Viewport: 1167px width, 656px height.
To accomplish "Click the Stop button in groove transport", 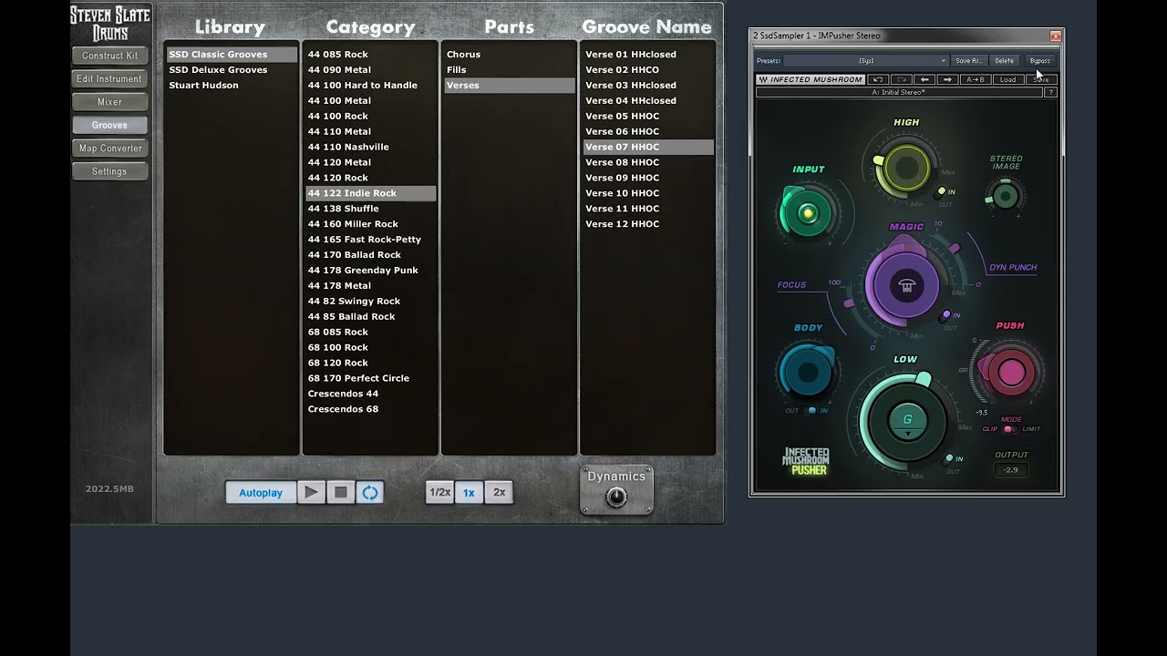I will click(340, 492).
